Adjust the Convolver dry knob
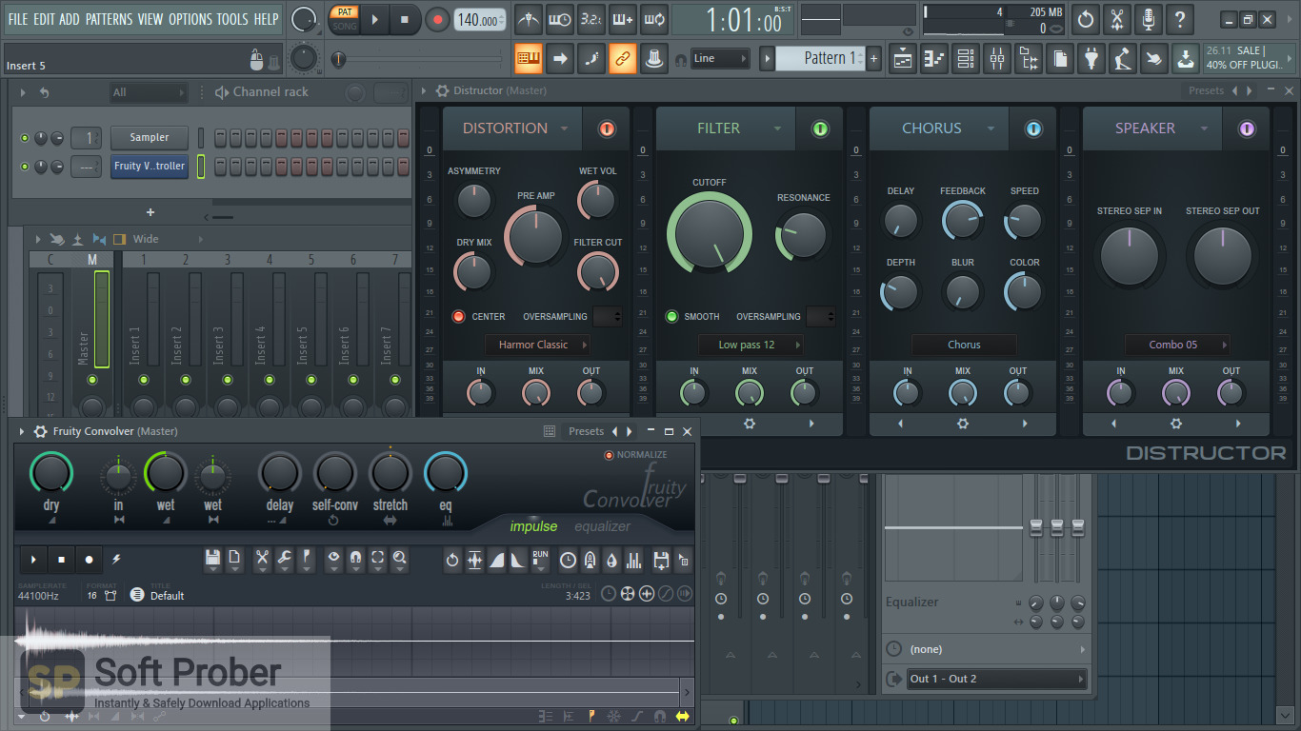 coord(51,473)
